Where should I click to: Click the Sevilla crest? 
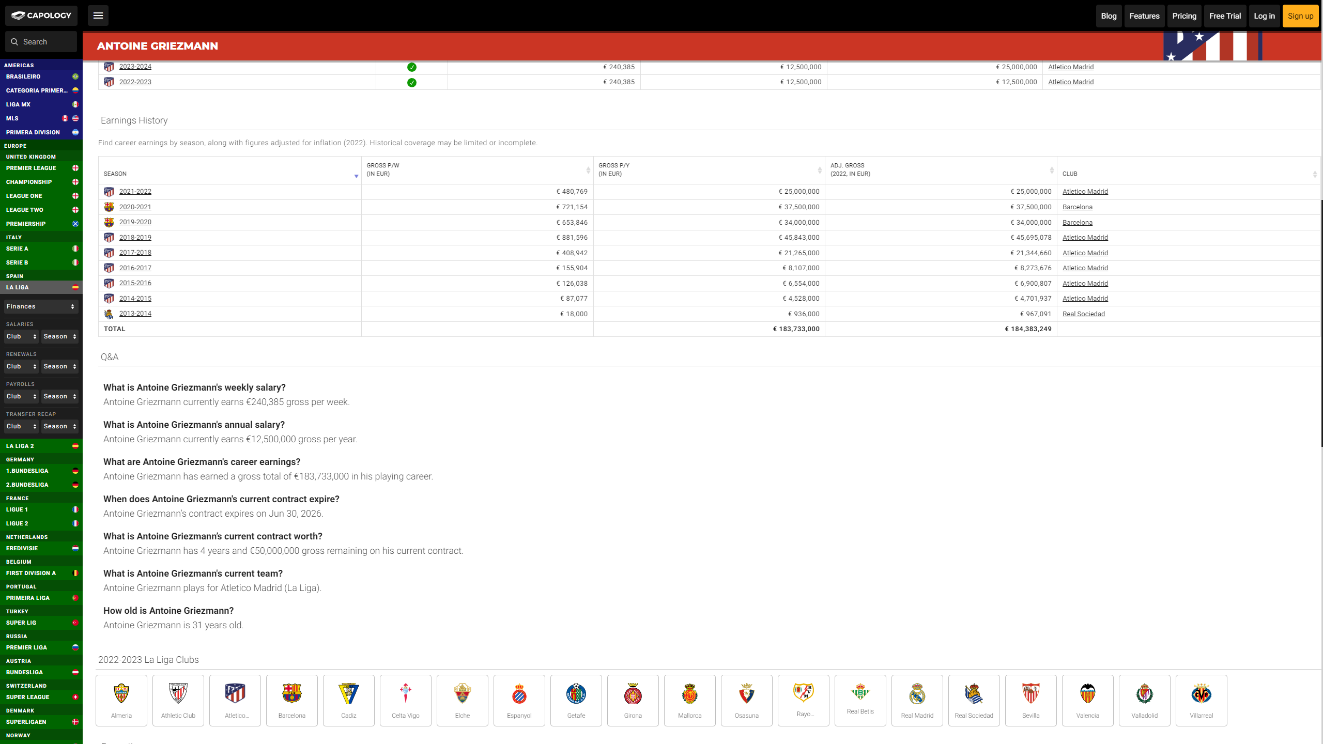point(1031,693)
